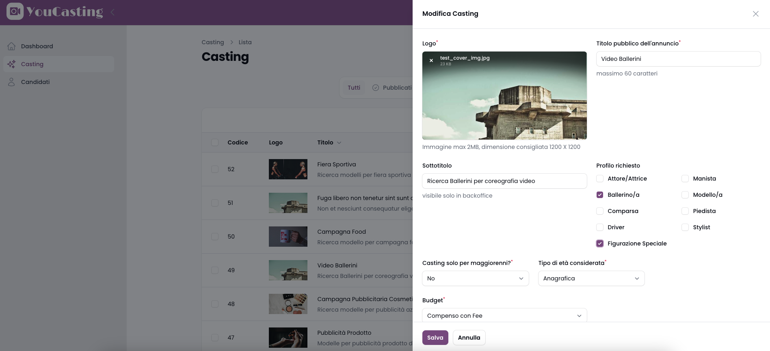
Task: Click the YouCasting camera logo icon
Action: (15, 11)
